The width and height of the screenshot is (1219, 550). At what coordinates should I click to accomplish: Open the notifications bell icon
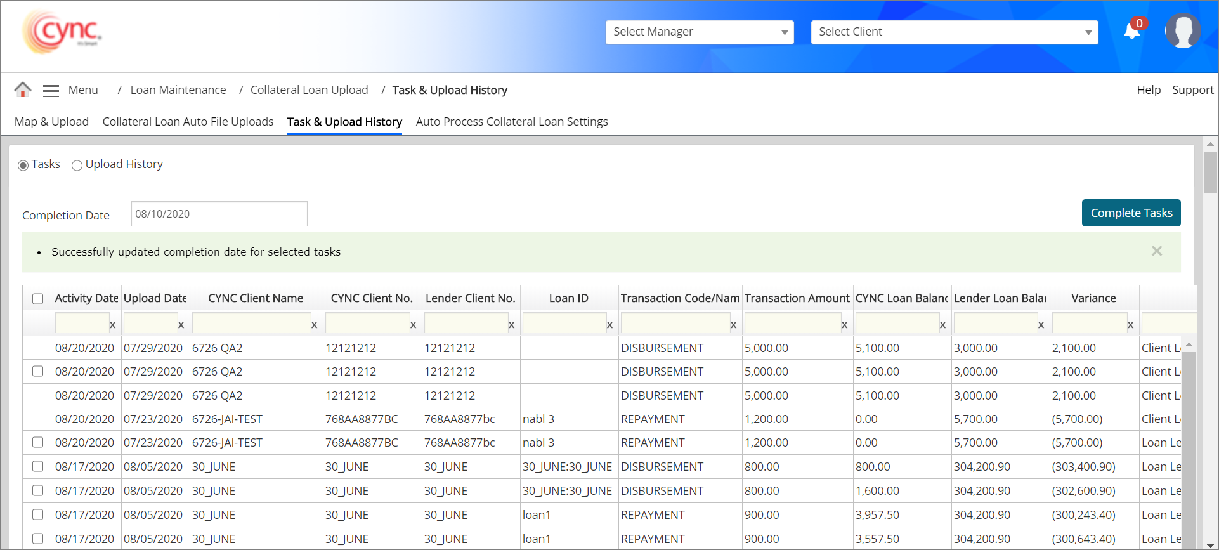tap(1131, 30)
